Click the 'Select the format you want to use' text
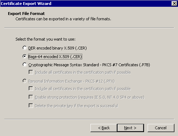Viewport: 178px width, 136px height. [x=45, y=39]
